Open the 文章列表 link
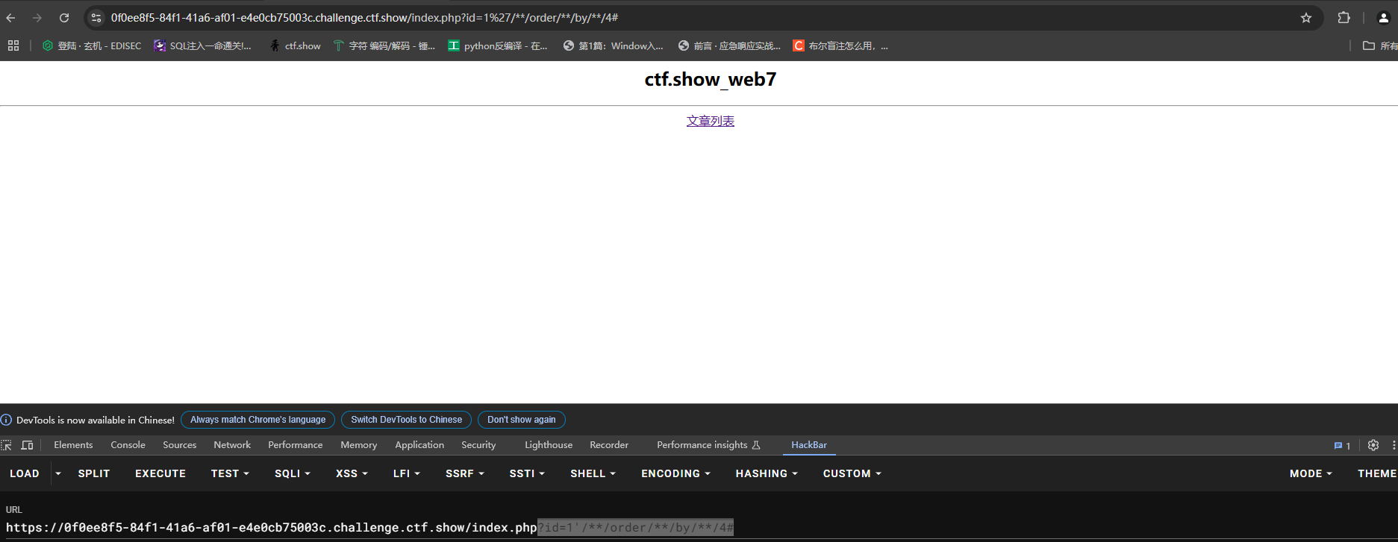This screenshot has width=1398, height=542. pos(711,121)
